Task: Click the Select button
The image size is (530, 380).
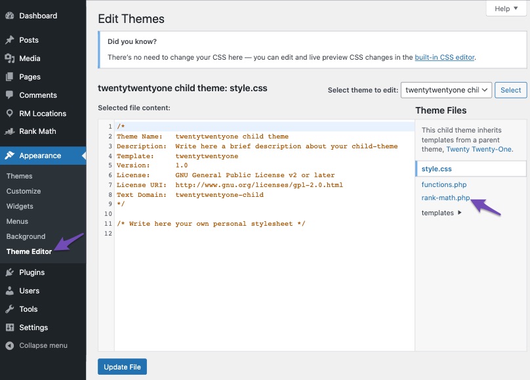Action: pos(511,90)
